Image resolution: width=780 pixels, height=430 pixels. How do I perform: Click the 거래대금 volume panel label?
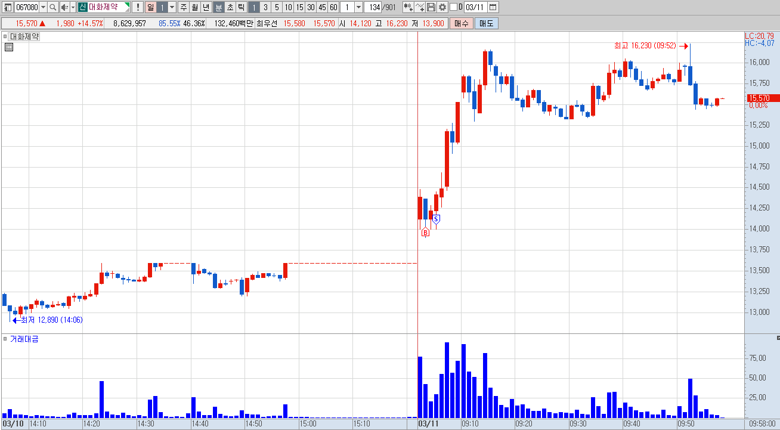pyautogui.click(x=24, y=339)
